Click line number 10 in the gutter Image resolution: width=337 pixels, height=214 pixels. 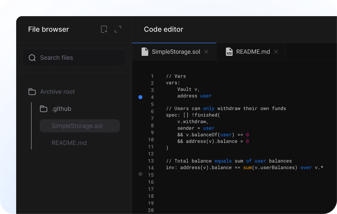point(150,140)
